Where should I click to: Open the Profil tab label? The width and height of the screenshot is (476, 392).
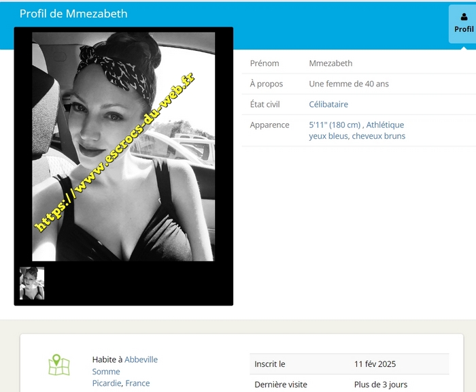click(464, 29)
